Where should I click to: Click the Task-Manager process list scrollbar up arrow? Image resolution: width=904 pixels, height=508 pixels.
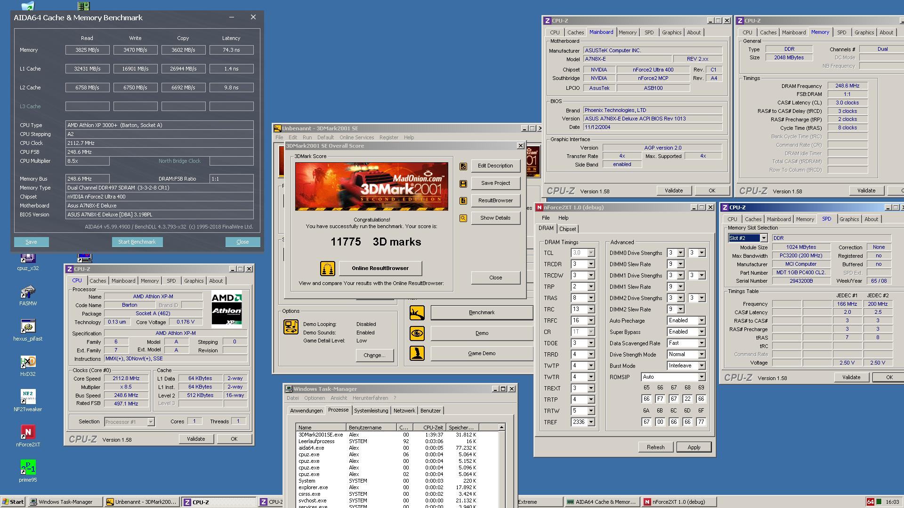501,428
